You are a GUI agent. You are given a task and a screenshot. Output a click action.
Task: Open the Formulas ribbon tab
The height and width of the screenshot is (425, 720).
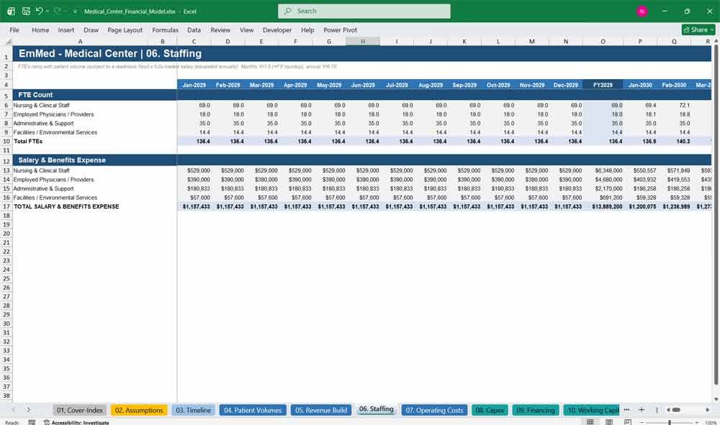pyautogui.click(x=166, y=29)
